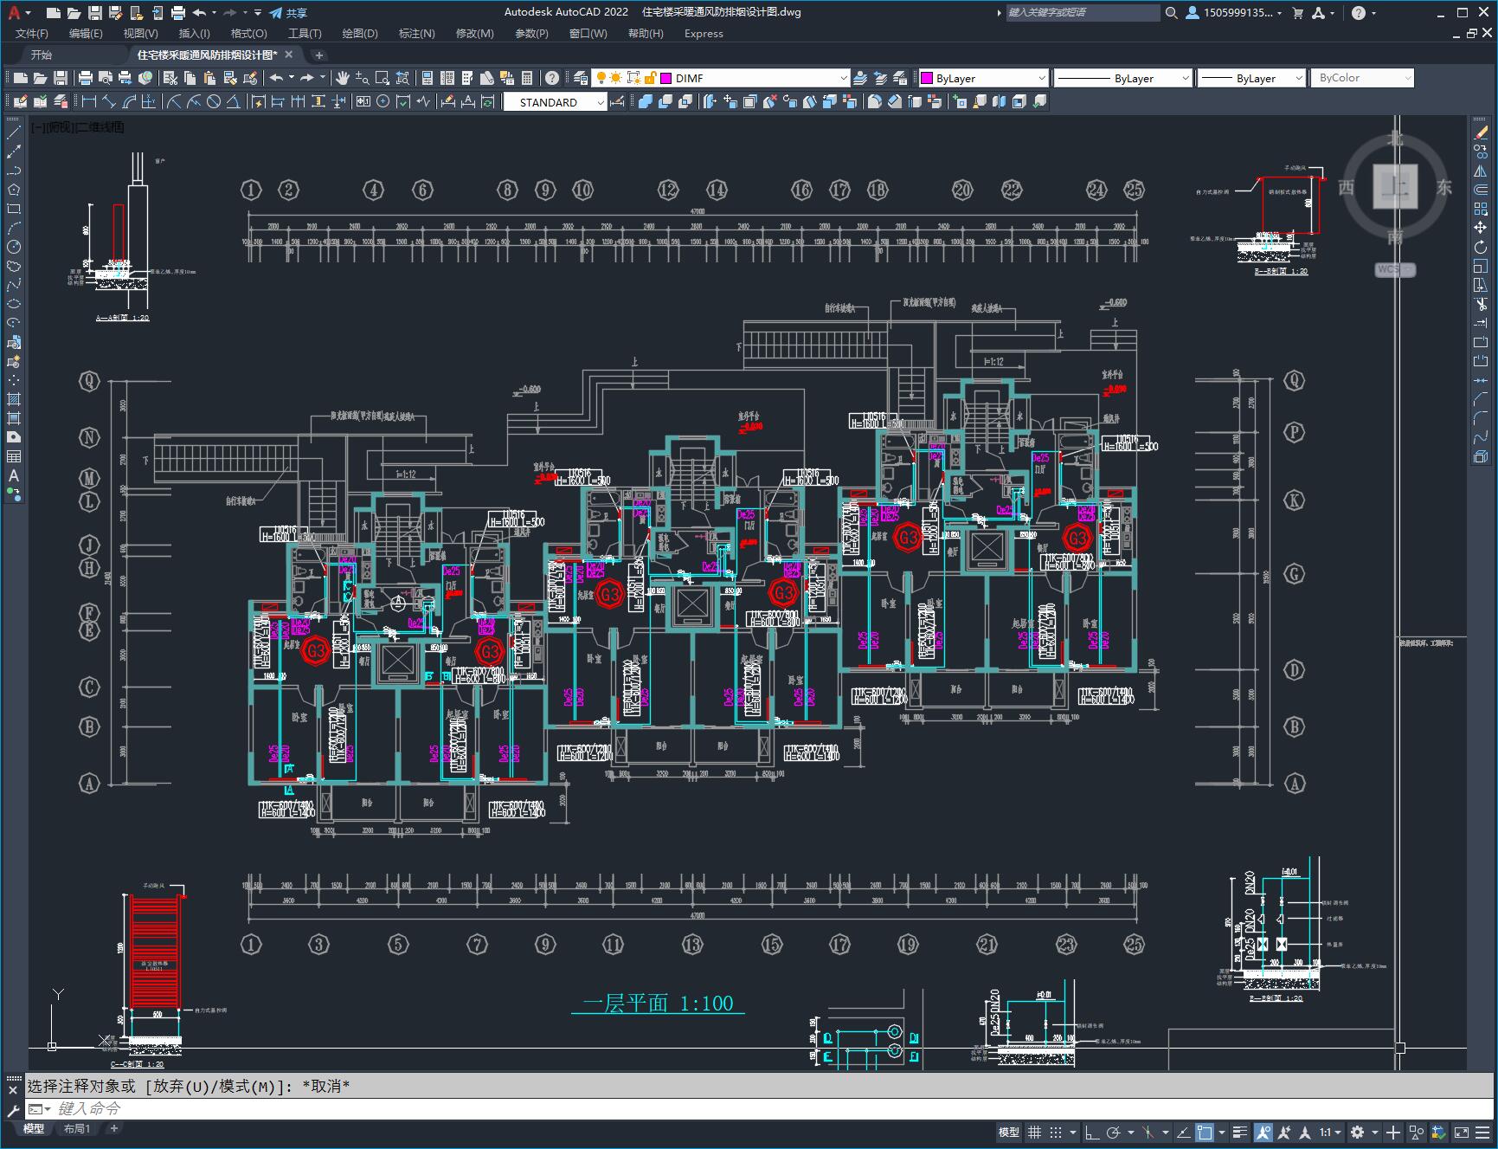Toggle isometric drafting in status bar
The height and width of the screenshot is (1149, 1498).
click(x=1148, y=1132)
